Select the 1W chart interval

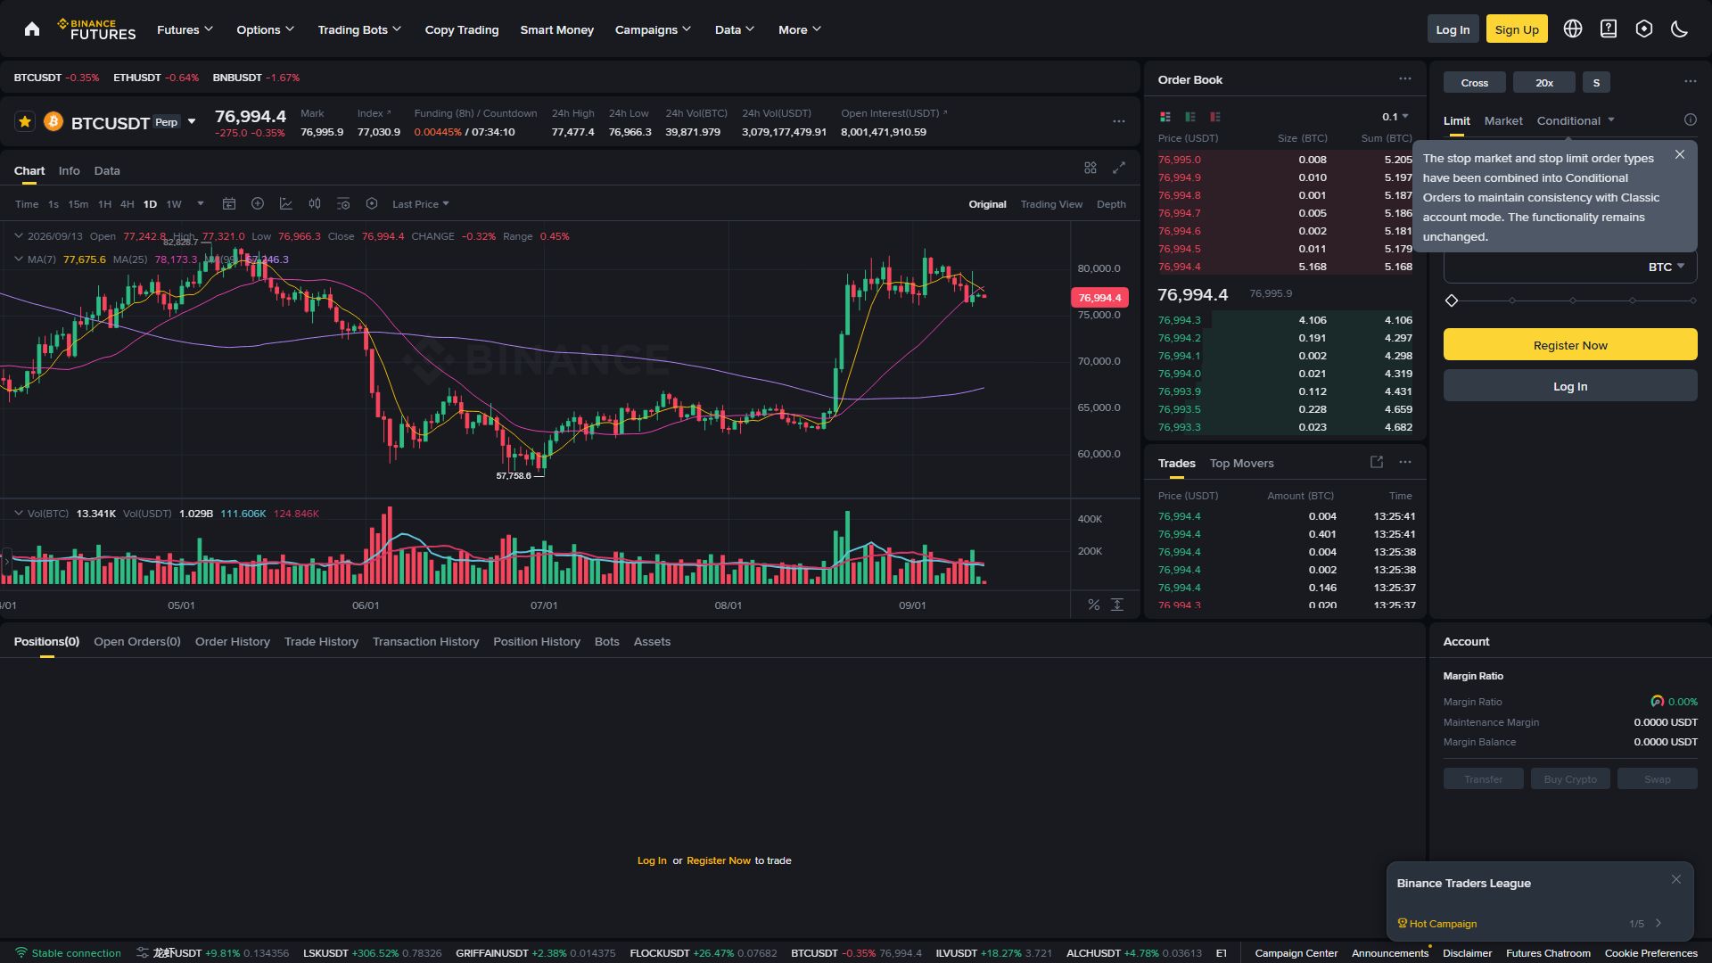pos(174,204)
